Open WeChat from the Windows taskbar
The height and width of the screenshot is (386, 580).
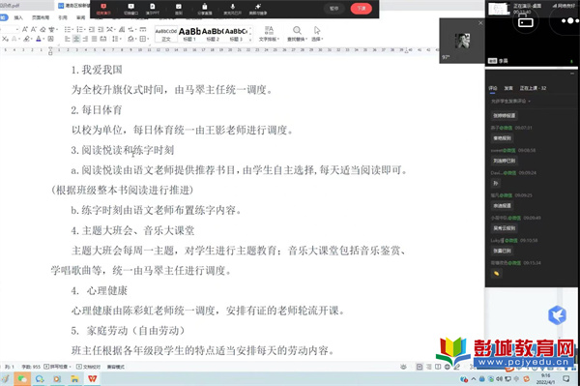pos(22,378)
